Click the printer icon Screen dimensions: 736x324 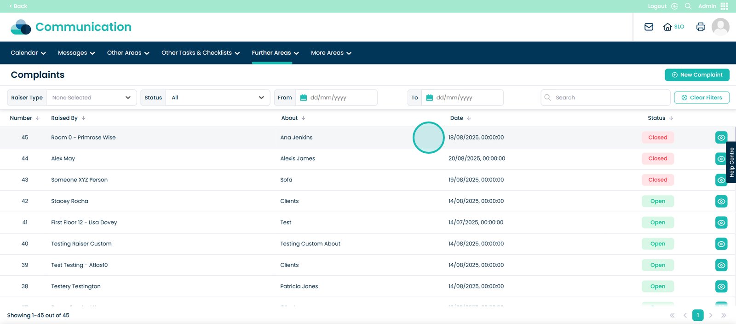pyautogui.click(x=701, y=27)
